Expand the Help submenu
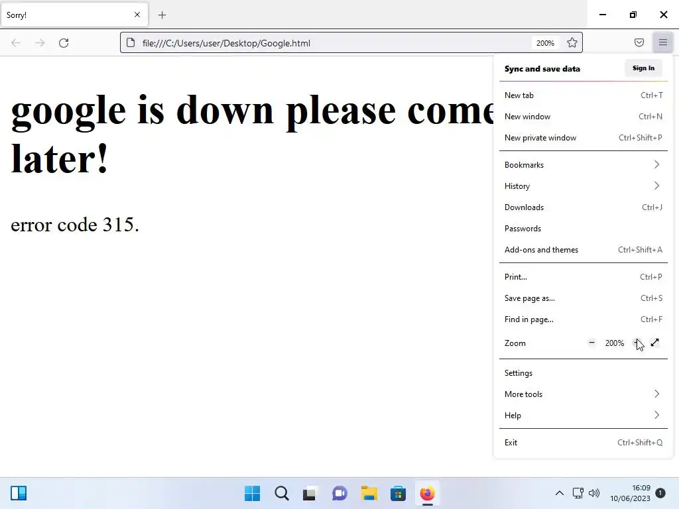 [x=584, y=416]
